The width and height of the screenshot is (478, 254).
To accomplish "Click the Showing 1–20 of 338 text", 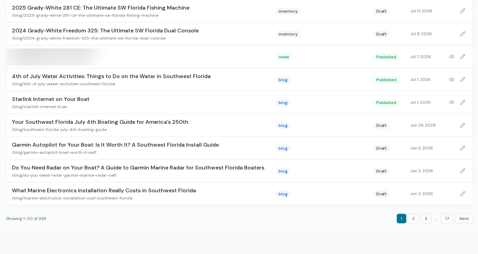I will coord(26,219).
